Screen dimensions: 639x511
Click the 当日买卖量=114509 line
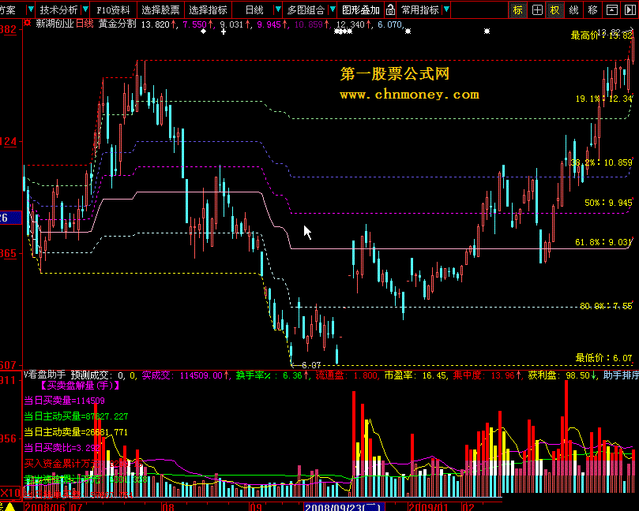(x=65, y=401)
